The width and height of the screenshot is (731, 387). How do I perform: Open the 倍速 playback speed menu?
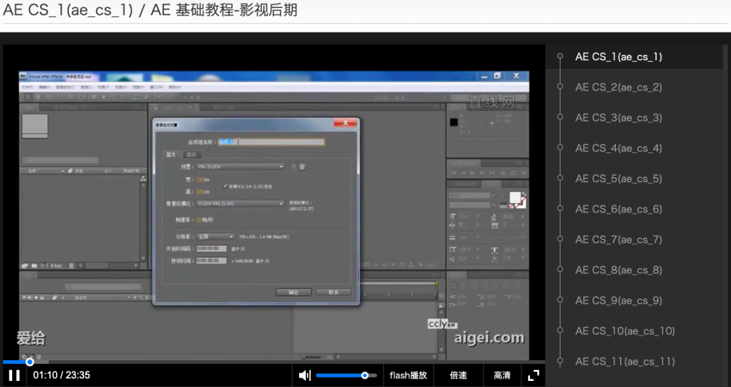458,375
